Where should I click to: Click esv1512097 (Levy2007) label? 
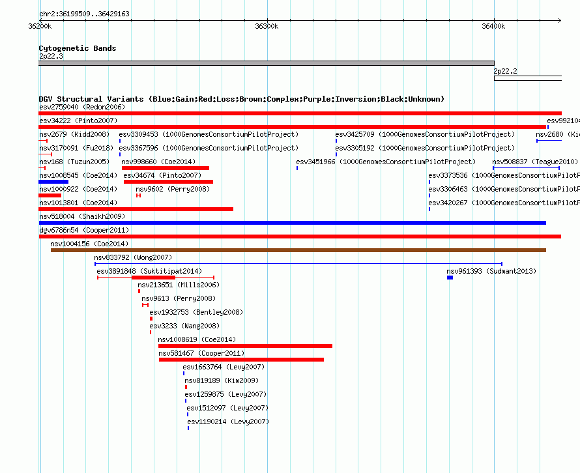[x=227, y=408]
